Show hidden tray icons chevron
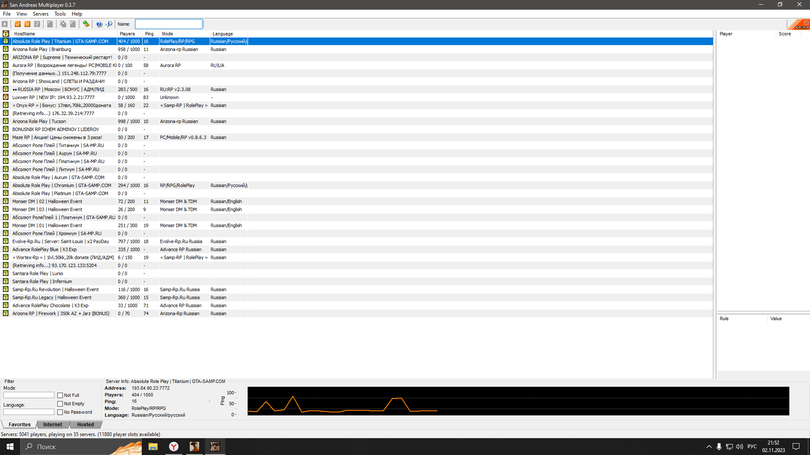 (x=709, y=447)
